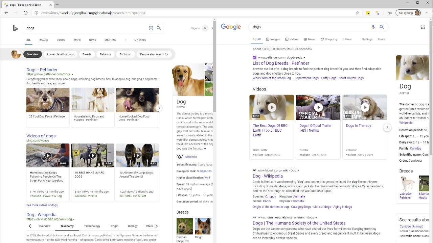Select Google Shopping tab

click(329, 39)
